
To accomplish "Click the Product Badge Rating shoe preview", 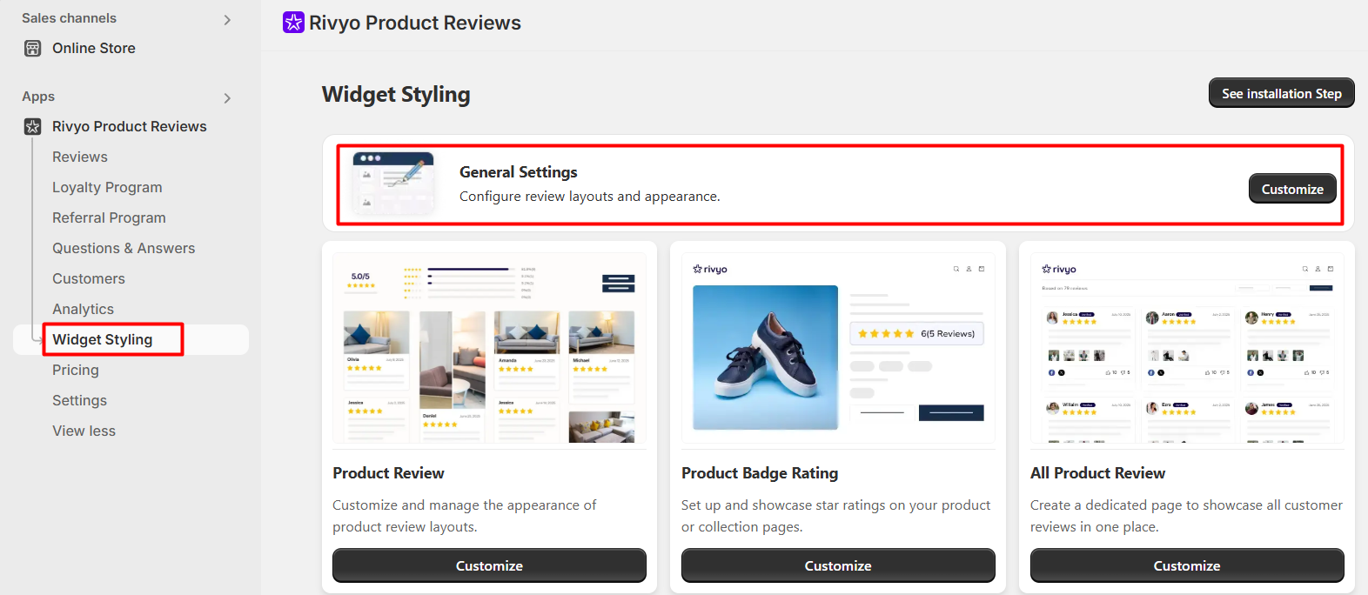I will point(765,357).
